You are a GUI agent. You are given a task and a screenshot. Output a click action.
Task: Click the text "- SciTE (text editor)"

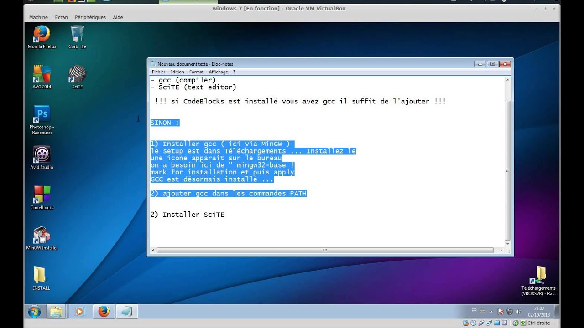tap(193, 87)
